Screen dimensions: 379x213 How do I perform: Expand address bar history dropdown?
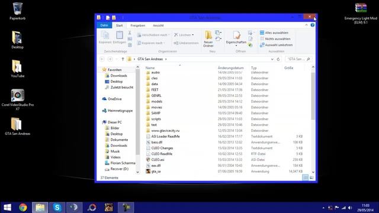tap(272, 59)
